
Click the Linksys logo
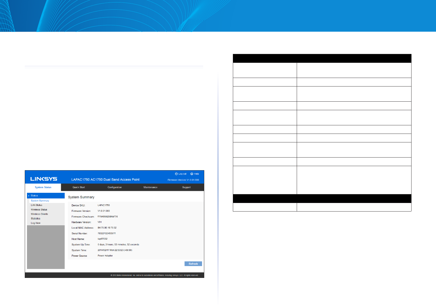pos(44,179)
